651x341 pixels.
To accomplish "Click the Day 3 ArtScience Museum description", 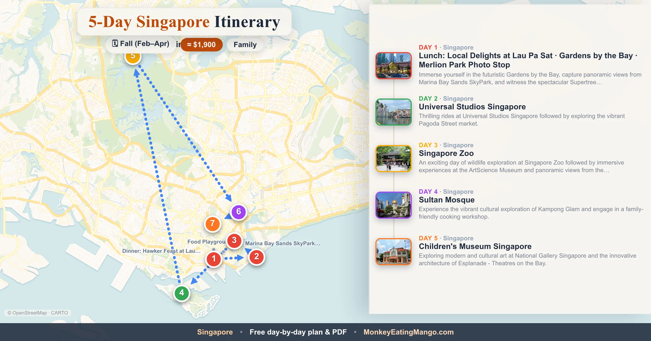I will click(521, 166).
